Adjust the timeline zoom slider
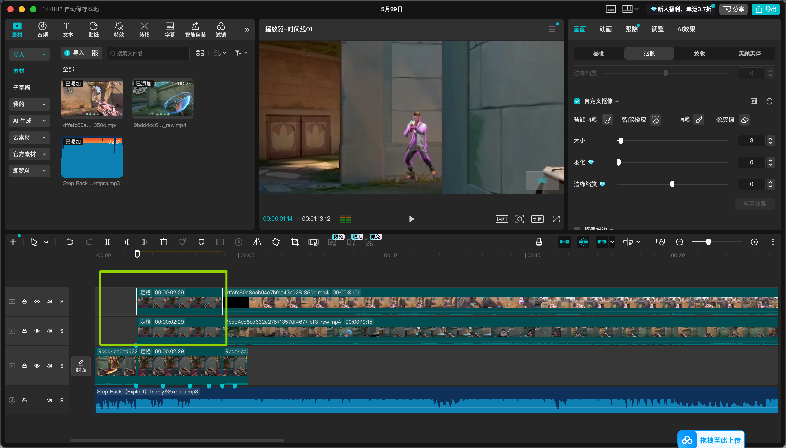 pyautogui.click(x=716, y=242)
